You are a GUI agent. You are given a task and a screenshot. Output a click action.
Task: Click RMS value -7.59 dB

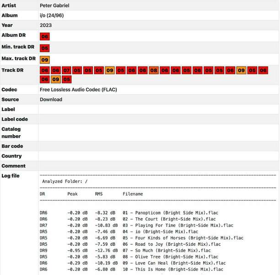(x=105, y=244)
